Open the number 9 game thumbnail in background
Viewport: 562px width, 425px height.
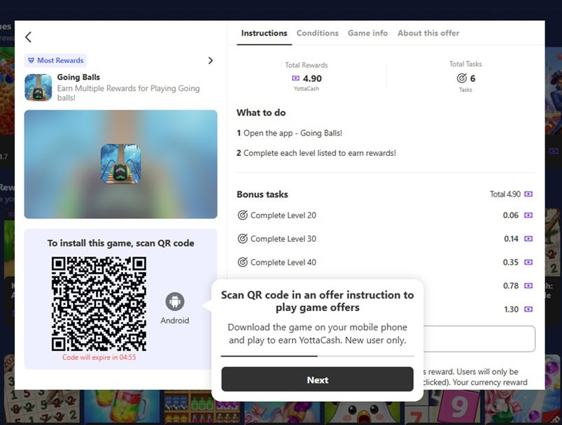click(x=442, y=408)
